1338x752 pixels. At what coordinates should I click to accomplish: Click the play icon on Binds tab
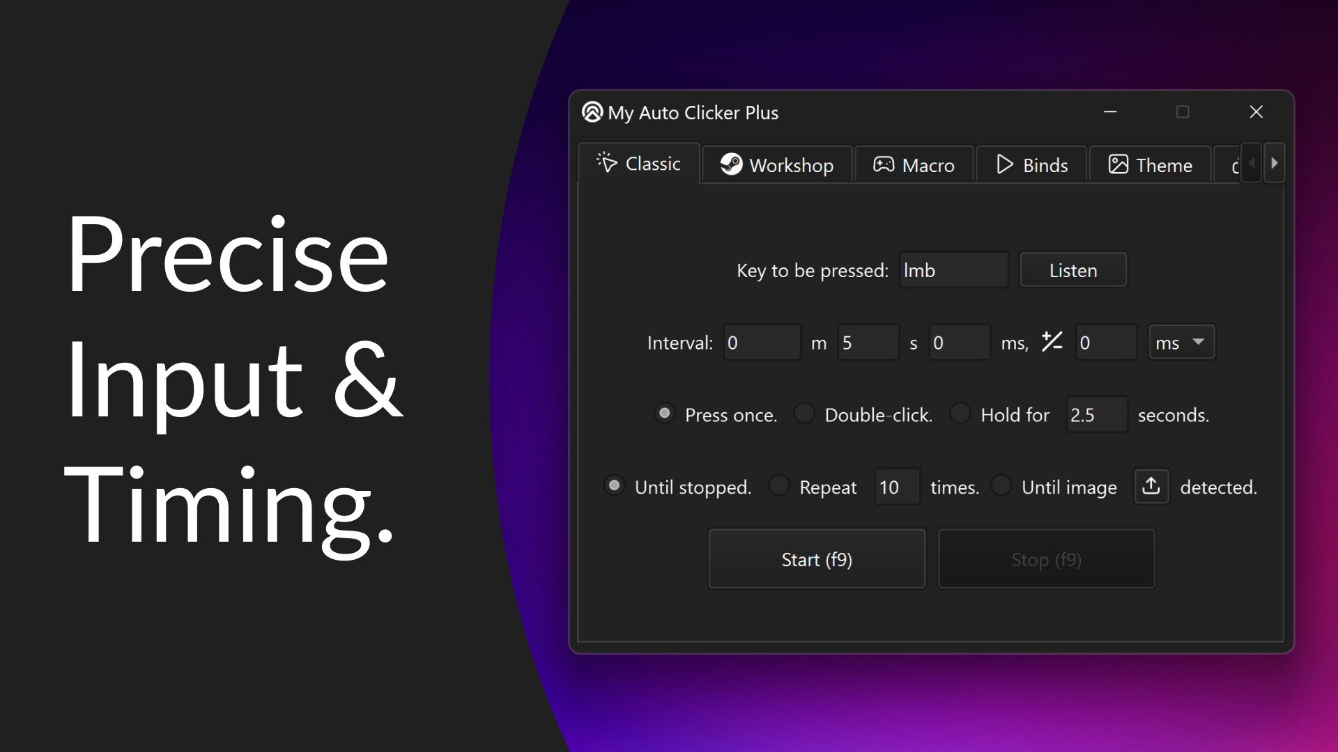[x=1004, y=164]
